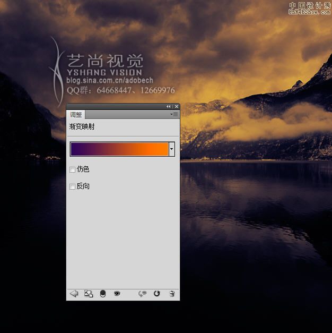This screenshot has height=333, width=332.
Task: Clip adjustment to layer below icon
Action: coord(103,294)
